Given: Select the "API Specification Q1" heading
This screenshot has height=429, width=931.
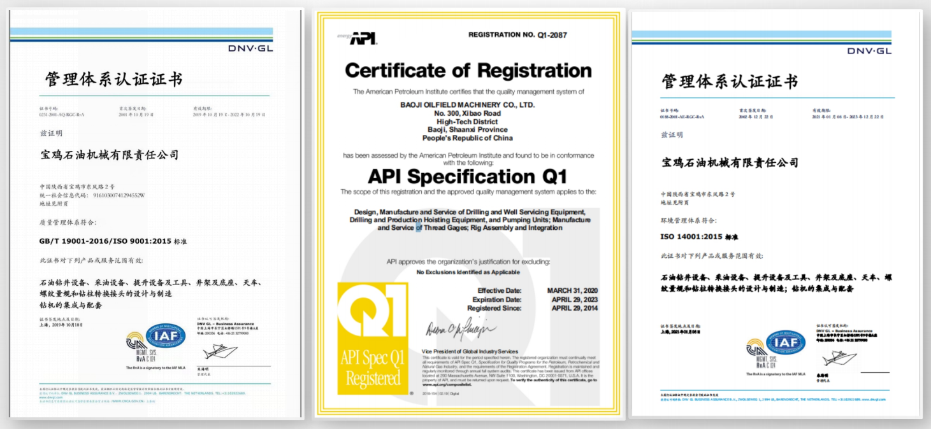Looking at the screenshot, I should 467,175.
